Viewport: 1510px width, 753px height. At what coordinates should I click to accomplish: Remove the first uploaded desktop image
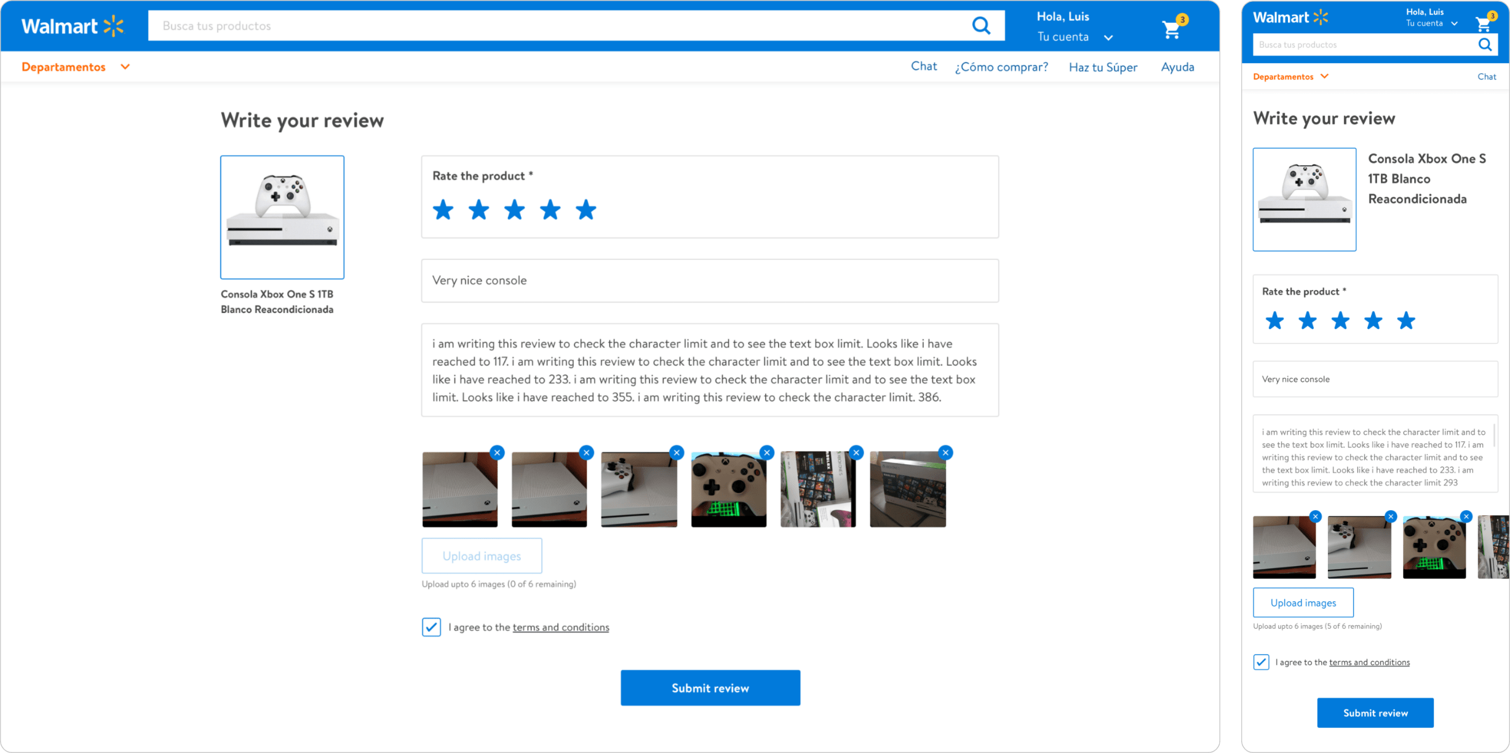497,452
